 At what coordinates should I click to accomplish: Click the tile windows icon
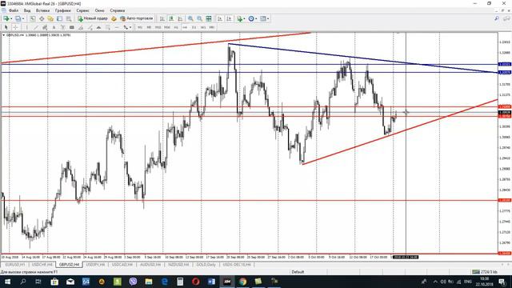click(209, 18)
